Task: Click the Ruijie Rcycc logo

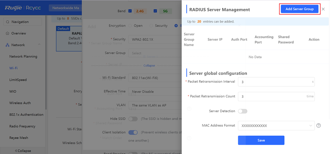Action: (23, 7)
